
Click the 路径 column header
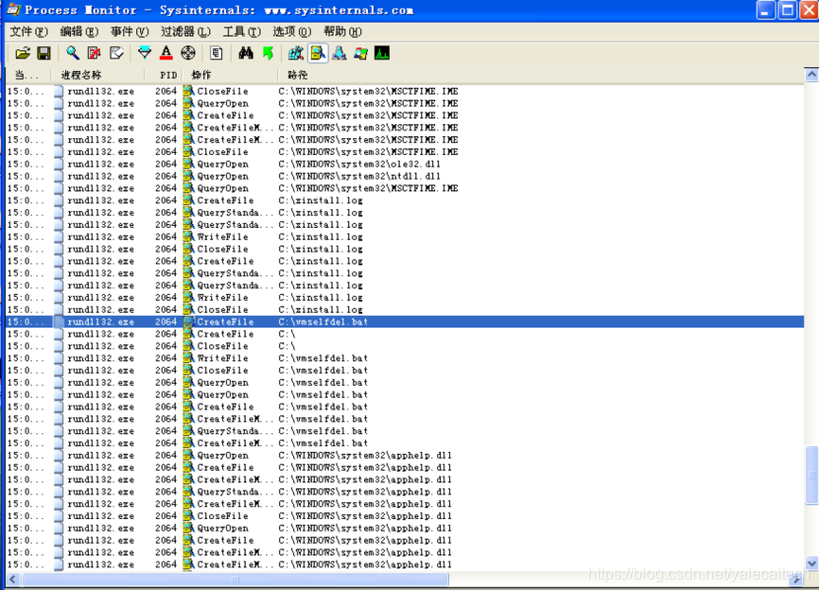(541, 75)
